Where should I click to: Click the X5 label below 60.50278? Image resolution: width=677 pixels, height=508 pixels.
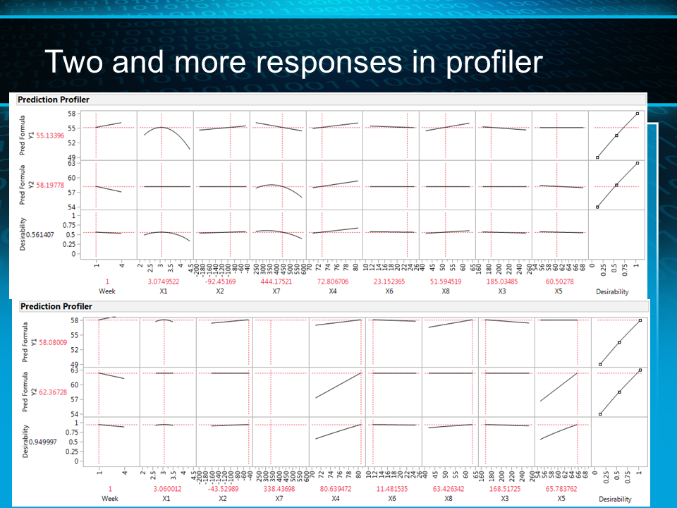coord(559,291)
